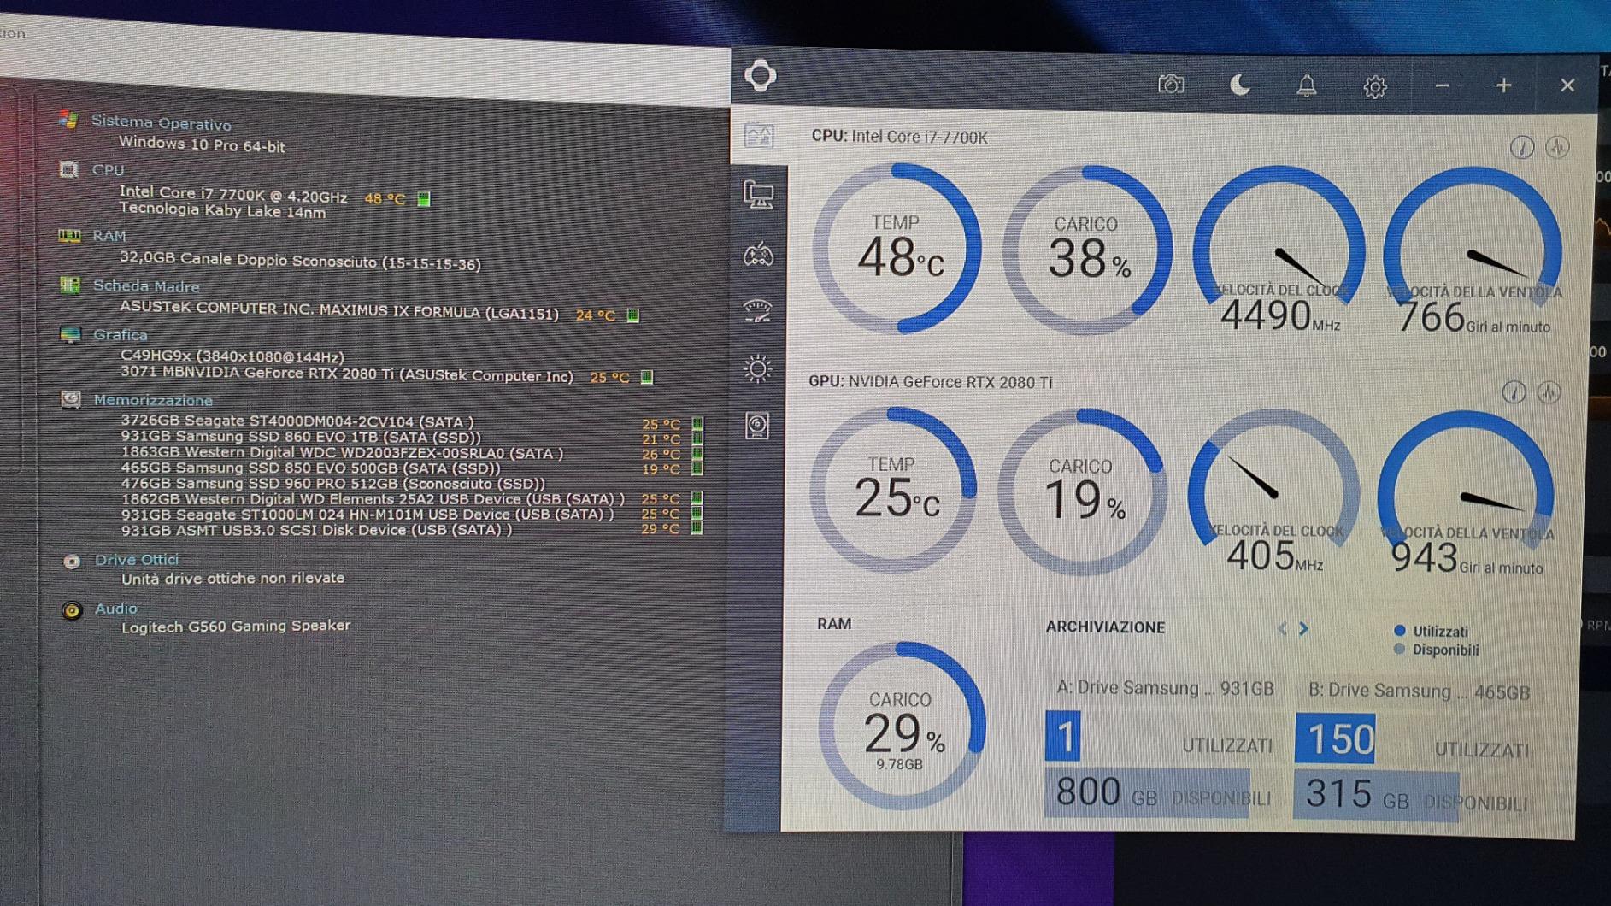The image size is (1611, 906).
Task: Click the 800 GB available bar for drive A
Action: tap(1147, 793)
